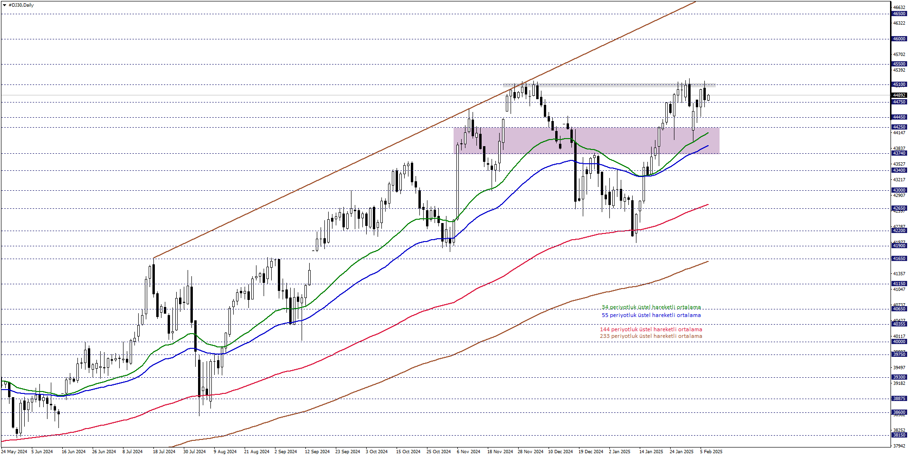Select the 34 periyotluk üstel hareketli ortalama label
The height and width of the screenshot is (457, 910).
point(651,308)
